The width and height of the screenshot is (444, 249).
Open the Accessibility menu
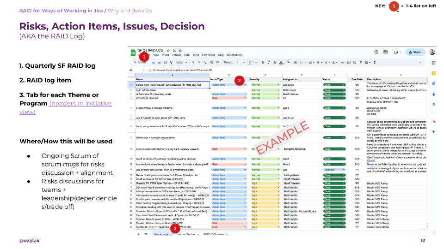point(234,55)
